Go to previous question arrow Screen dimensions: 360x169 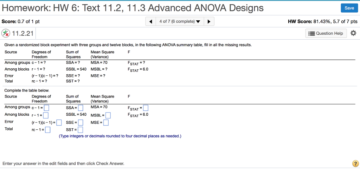150,21
